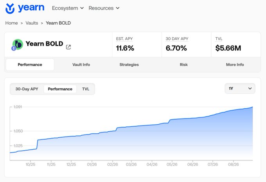266x182 pixels.
Task: Go to Home breadcrumb link
Action: pyautogui.click(x=11, y=23)
